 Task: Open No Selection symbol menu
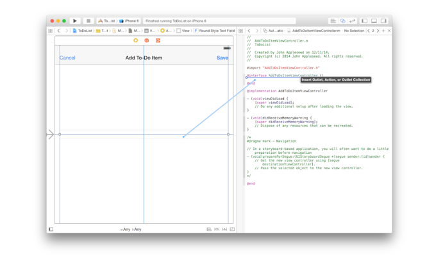point(354,31)
